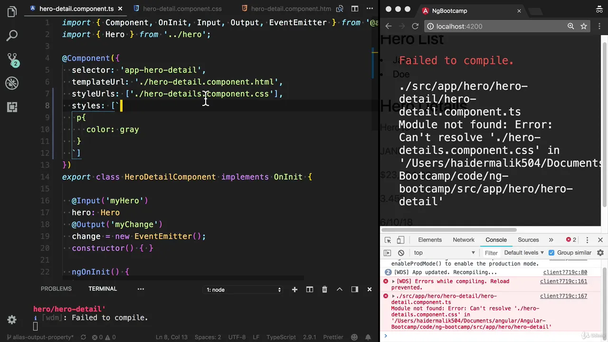Click the console Filter input field
608x342 pixels.
coord(491,253)
